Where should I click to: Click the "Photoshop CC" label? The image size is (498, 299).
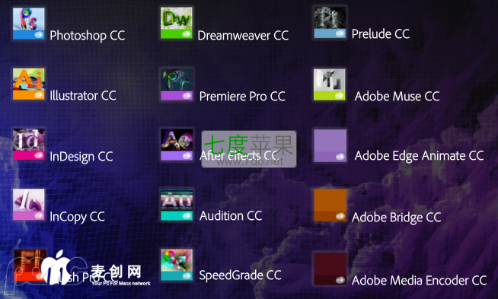[88, 36]
